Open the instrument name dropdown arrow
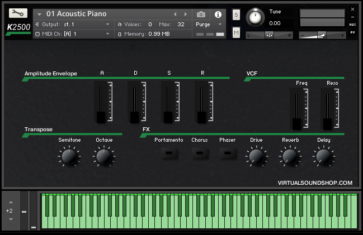This screenshot has width=363, height=235. tap(40, 14)
